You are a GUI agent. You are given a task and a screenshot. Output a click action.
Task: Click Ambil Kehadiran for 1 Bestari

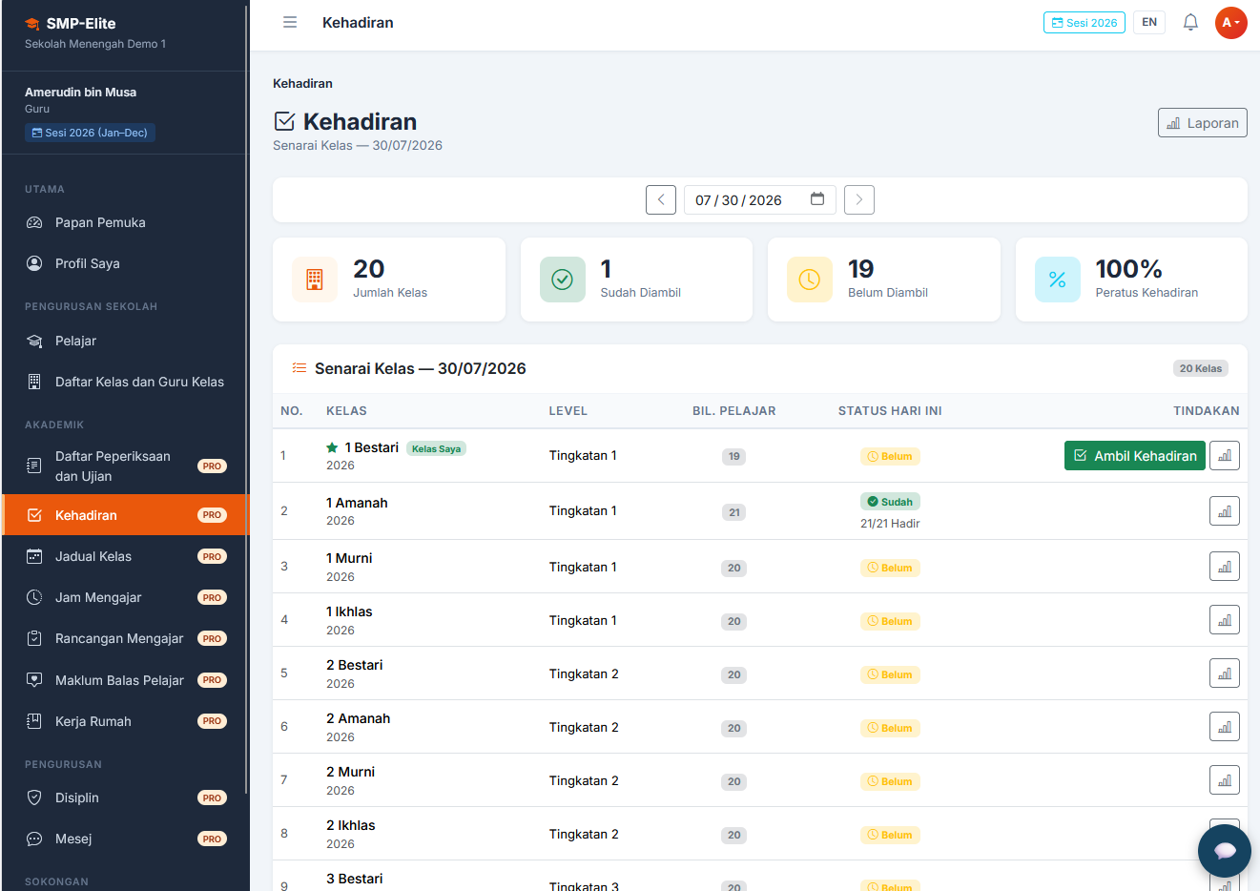1135,456
